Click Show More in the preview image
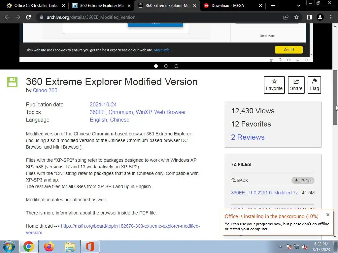338x253 pixels. (267, 36)
